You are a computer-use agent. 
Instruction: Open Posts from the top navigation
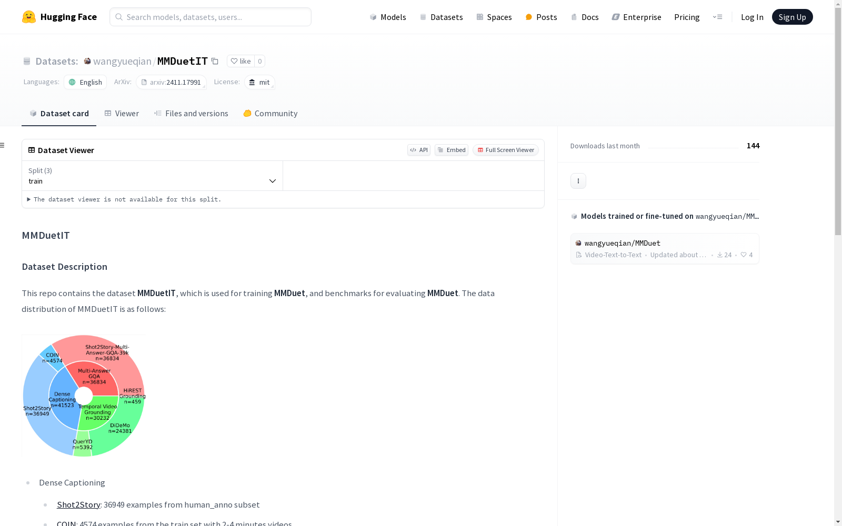541,17
